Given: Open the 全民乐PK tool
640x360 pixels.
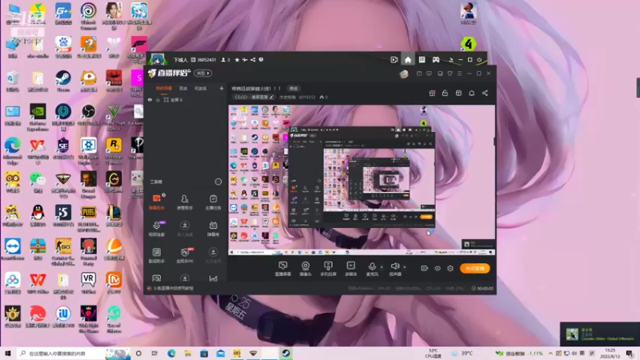Looking at the screenshot, I should click(185, 255).
